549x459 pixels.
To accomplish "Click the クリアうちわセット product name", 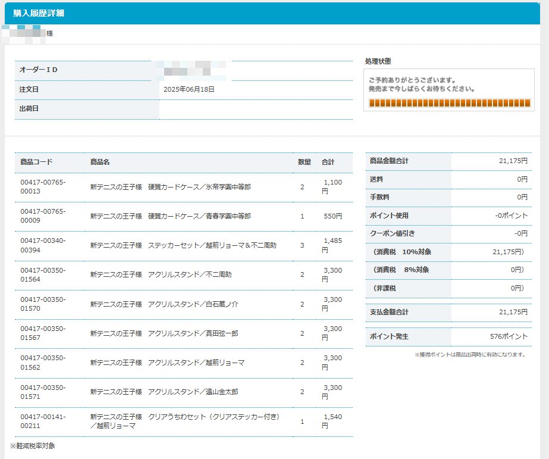I will [185, 421].
